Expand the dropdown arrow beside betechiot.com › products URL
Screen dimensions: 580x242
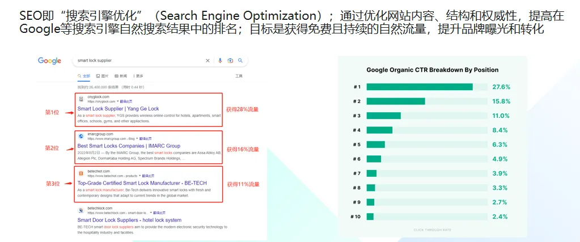[x=140, y=176]
